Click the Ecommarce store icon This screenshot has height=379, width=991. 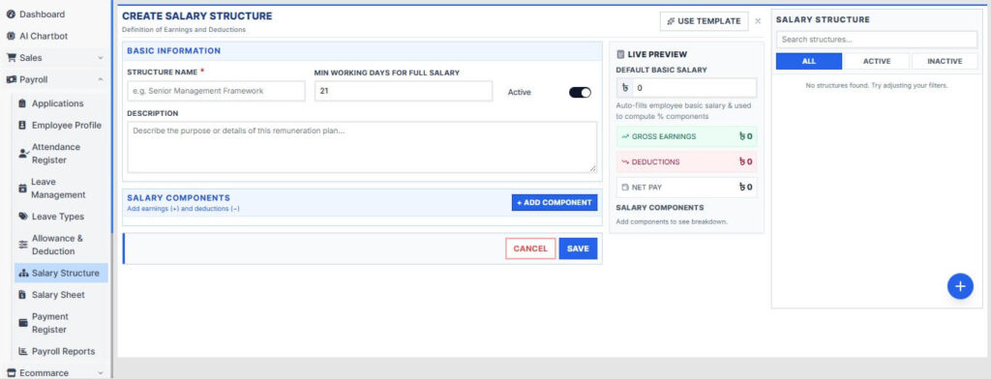(x=11, y=372)
